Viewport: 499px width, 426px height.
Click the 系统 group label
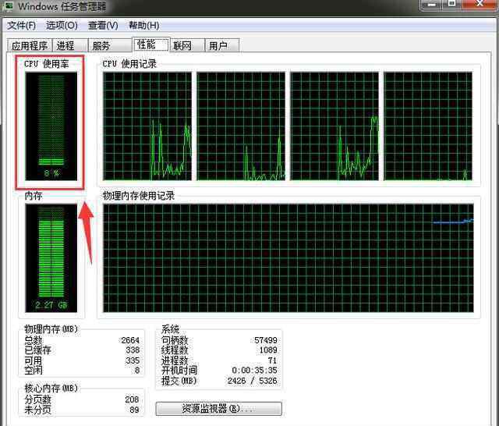click(x=170, y=329)
